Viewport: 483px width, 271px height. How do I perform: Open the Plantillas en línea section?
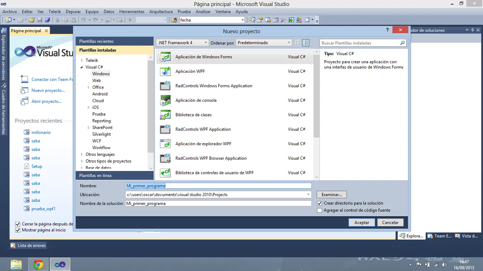(115, 176)
